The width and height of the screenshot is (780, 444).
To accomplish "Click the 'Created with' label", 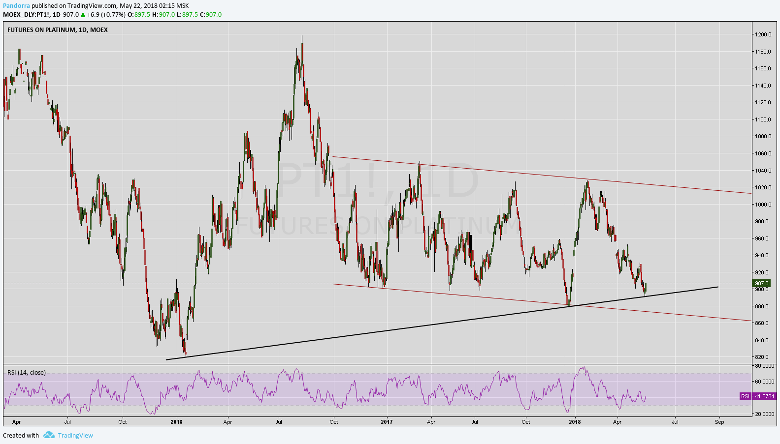I will coord(21,435).
